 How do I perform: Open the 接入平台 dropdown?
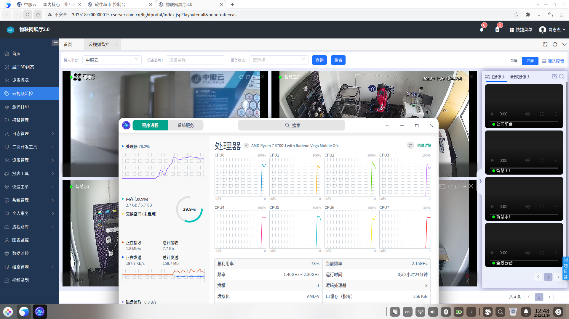[x=112, y=60]
